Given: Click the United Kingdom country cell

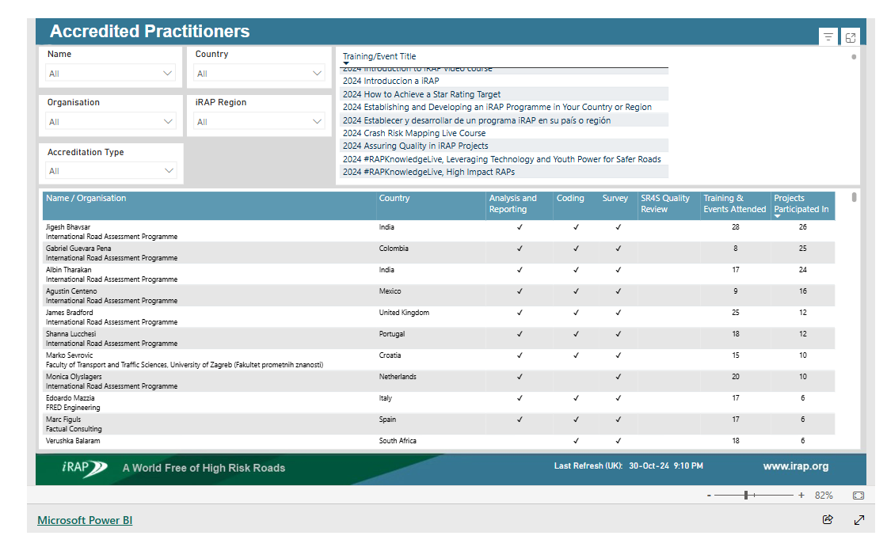Looking at the screenshot, I should (404, 312).
